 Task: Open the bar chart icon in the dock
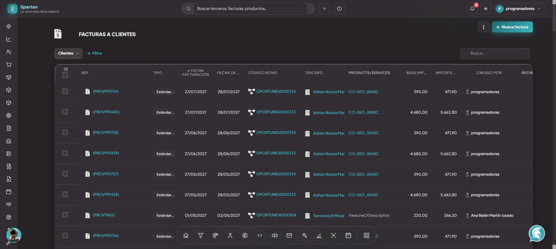click(x=319, y=236)
